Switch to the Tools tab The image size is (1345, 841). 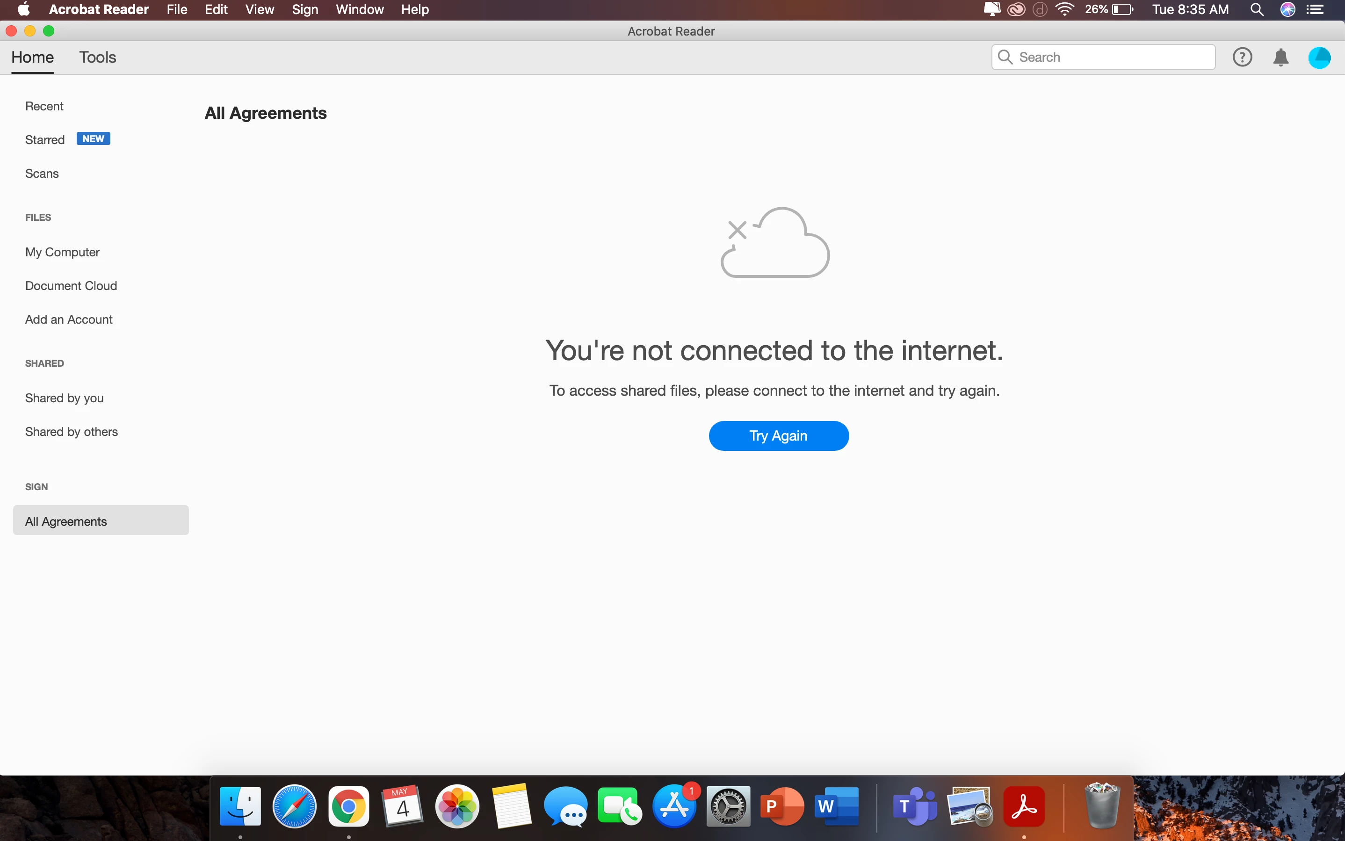[97, 57]
